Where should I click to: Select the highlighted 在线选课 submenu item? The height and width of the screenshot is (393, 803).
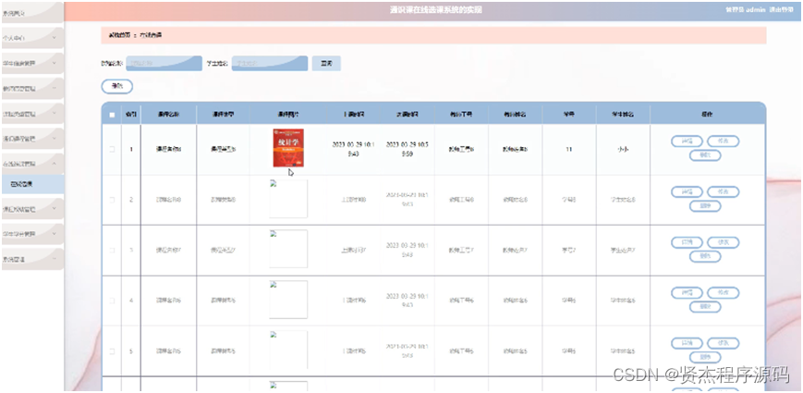(x=32, y=184)
